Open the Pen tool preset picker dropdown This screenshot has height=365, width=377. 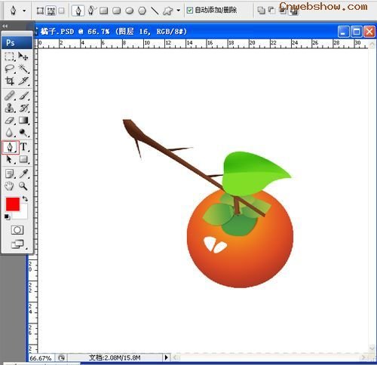[x=24, y=11]
